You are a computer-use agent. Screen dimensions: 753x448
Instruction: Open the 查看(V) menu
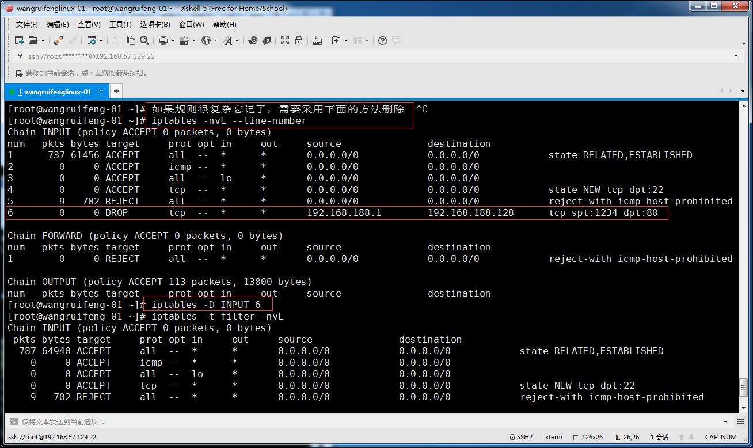coord(89,25)
